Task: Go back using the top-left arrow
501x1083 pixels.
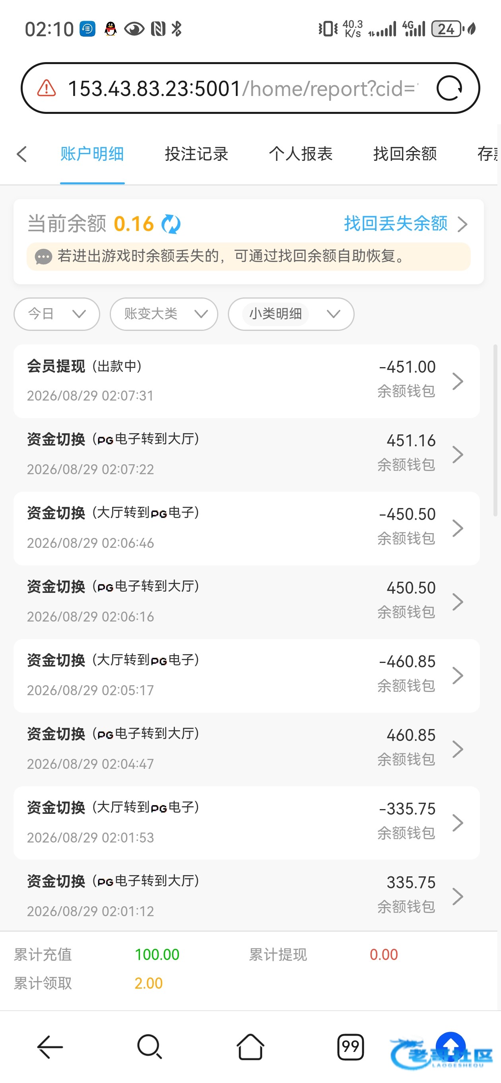Action: point(22,154)
